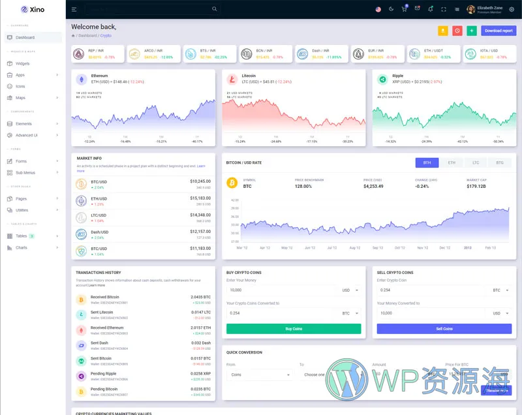
Task: Select the LTC tab in Bitcoin rate
Action: [x=476, y=162]
